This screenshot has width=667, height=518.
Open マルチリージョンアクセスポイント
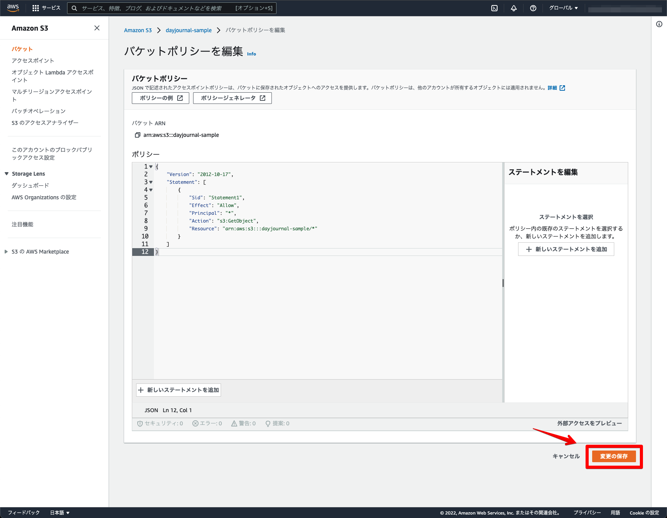point(52,95)
